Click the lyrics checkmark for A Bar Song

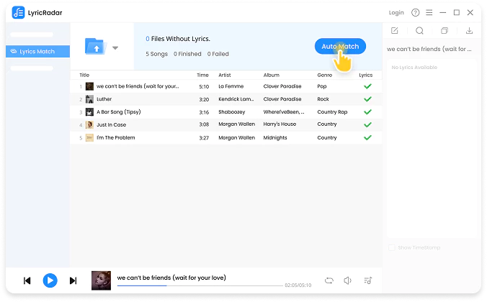(367, 112)
